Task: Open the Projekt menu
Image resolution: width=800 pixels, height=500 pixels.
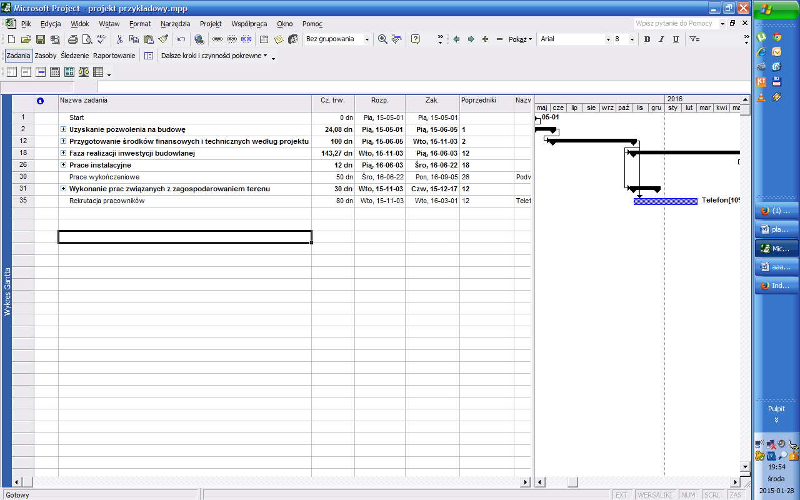Action: 211,24
